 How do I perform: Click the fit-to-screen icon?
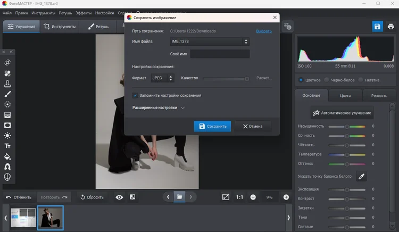[226, 197]
